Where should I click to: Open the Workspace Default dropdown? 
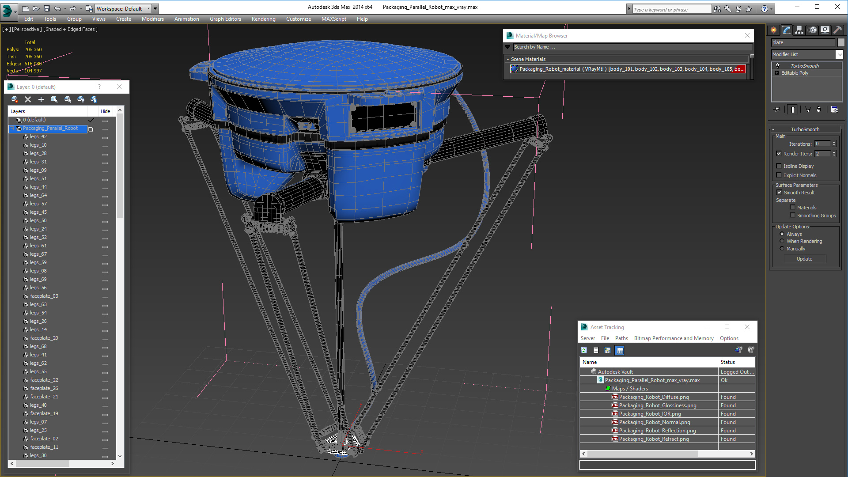coord(149,8)
